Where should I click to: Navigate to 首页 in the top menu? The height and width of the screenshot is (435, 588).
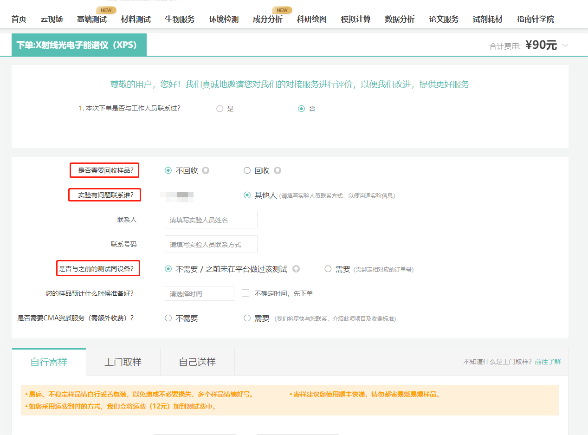point(19,19)
